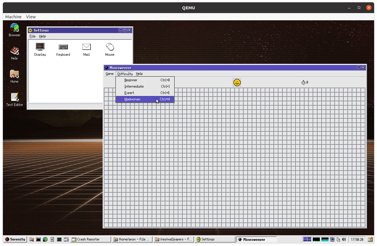Launch the terminal from the taskbar quick-launch
Viewport: 377px width, 246px height.
(38, 239)
